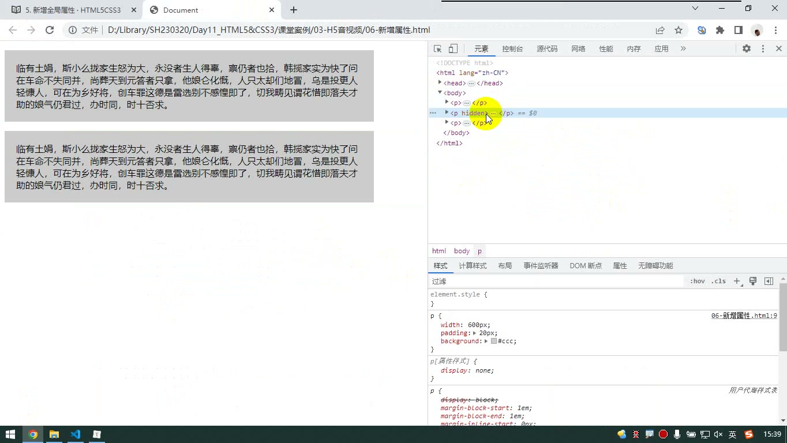Toggle the :hov element state button
Viewport: 787px width, 443px height.
click(697, 281)
